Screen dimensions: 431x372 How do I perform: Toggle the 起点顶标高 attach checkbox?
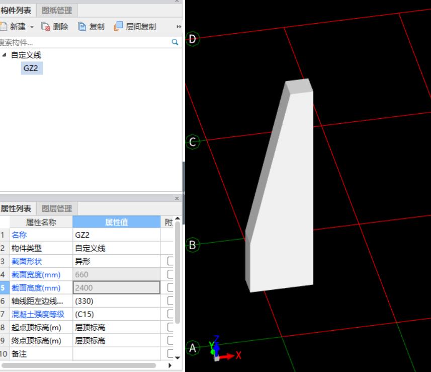click(x=170, y=327)
